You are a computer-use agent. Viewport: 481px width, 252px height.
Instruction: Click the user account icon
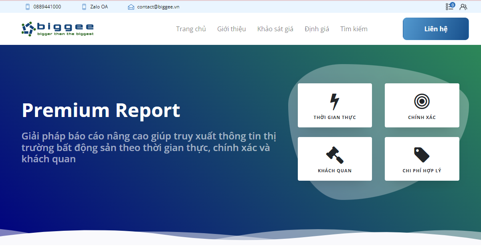pos(463,6)
